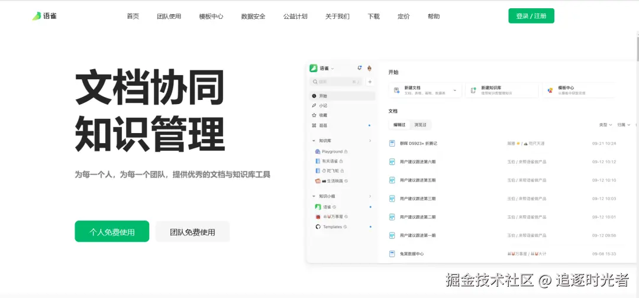This screenshot has width=639, height=298.
Task: Click the orange icon beside 生活映画
Action: (318, 181)
